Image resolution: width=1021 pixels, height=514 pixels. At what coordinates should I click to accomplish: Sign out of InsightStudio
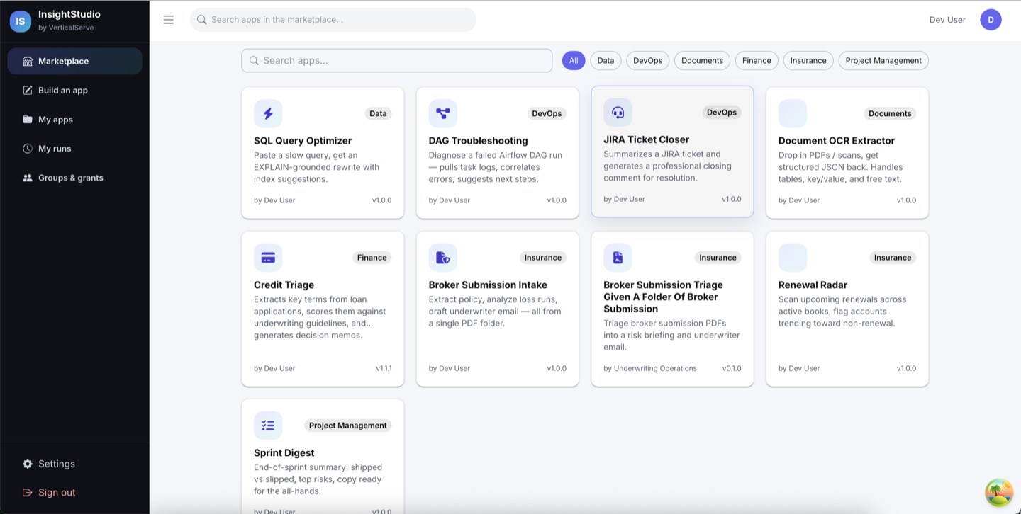74,492
